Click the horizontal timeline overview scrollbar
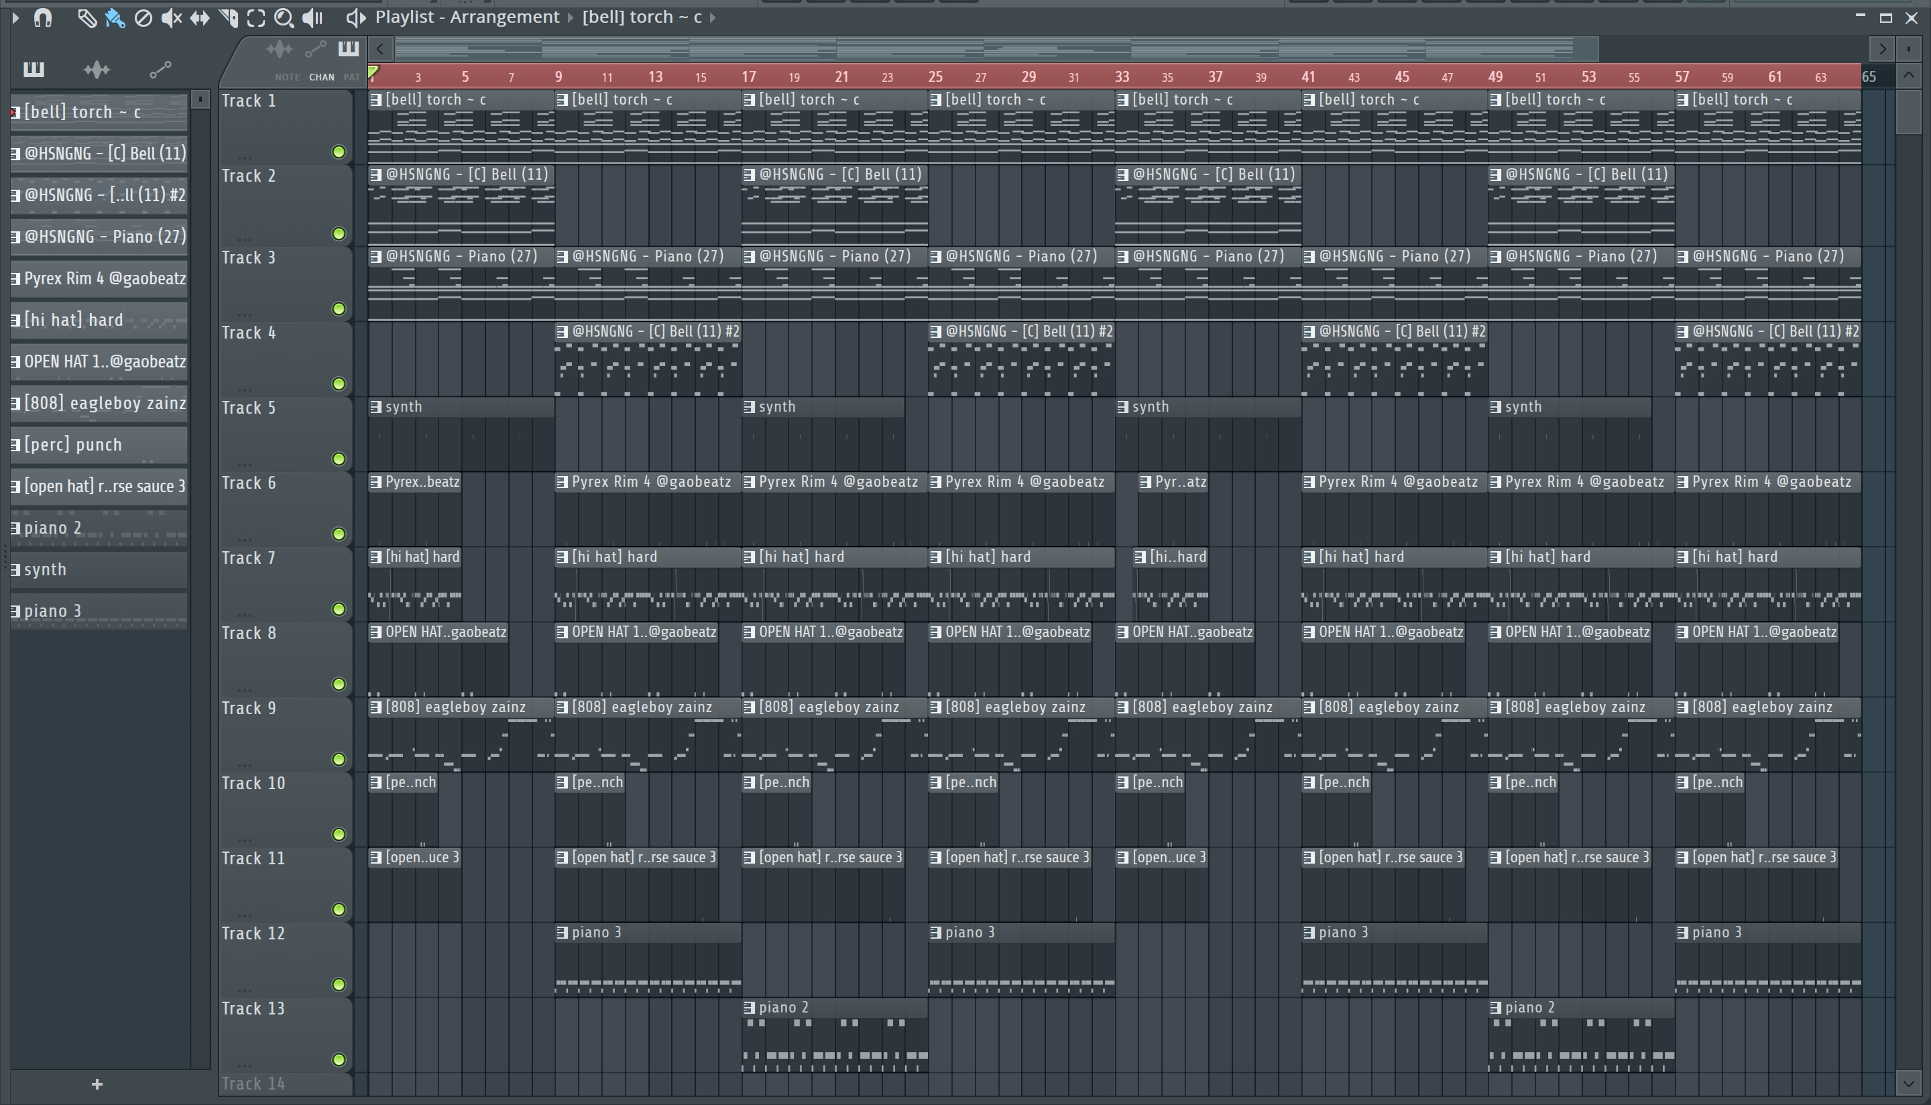1931x1105 pixels. [997, 50]
